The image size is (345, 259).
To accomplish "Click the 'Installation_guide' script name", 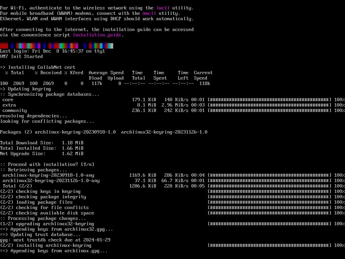I will click(97, 35).
